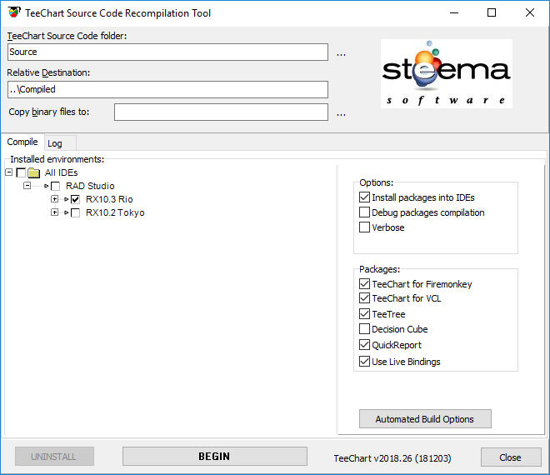This screenshot has width=550, height=475.
Task: Click the TeeChart v2018.26 (181203) version text
Action: tap(392, 458)
